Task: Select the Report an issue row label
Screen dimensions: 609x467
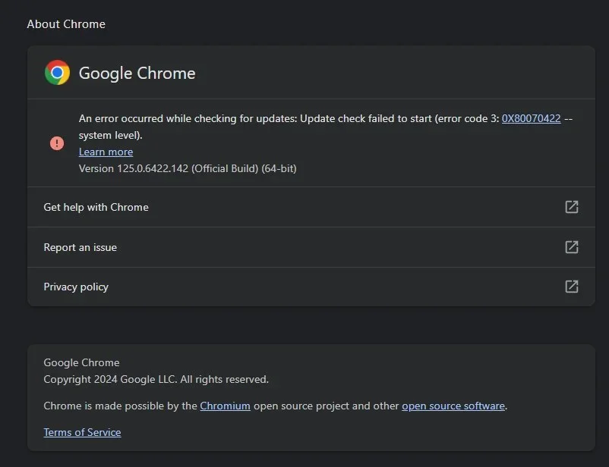Action: click(x=80, y=247)
